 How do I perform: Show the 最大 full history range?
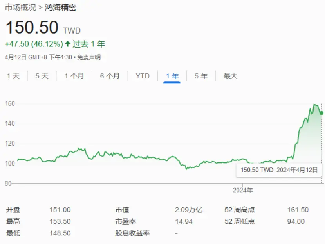click(x=230, y=76)
